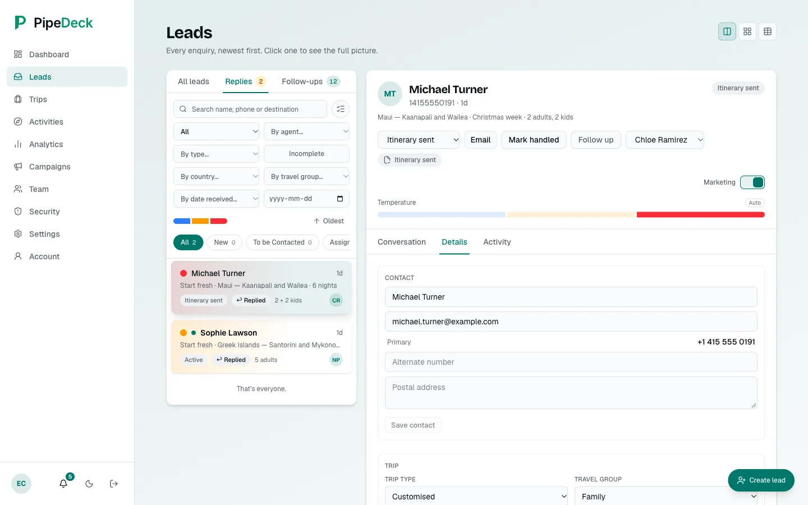Click the Email button

coord(480,140)
